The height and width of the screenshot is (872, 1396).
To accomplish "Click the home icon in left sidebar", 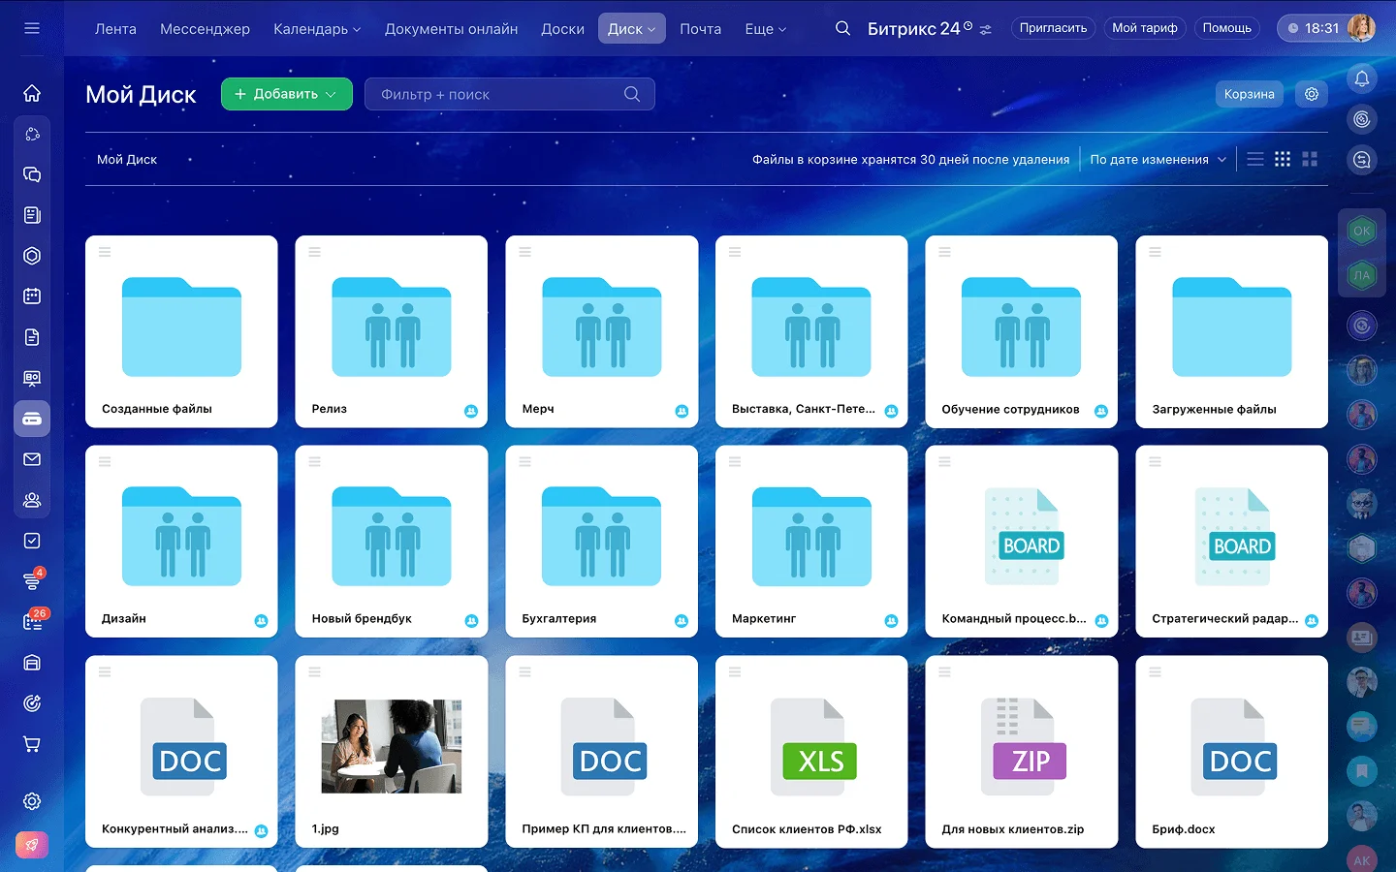I will tap(32, 93).
